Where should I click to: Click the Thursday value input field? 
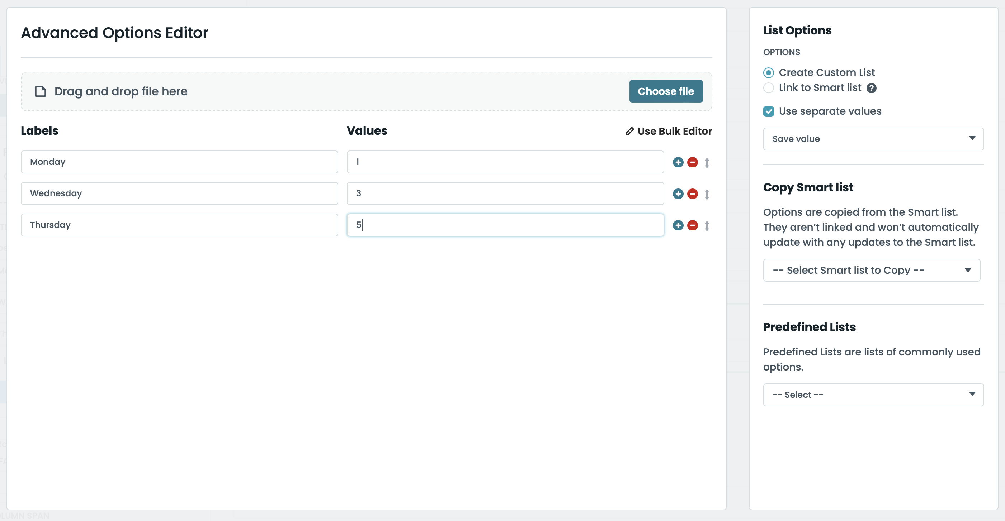505,225
